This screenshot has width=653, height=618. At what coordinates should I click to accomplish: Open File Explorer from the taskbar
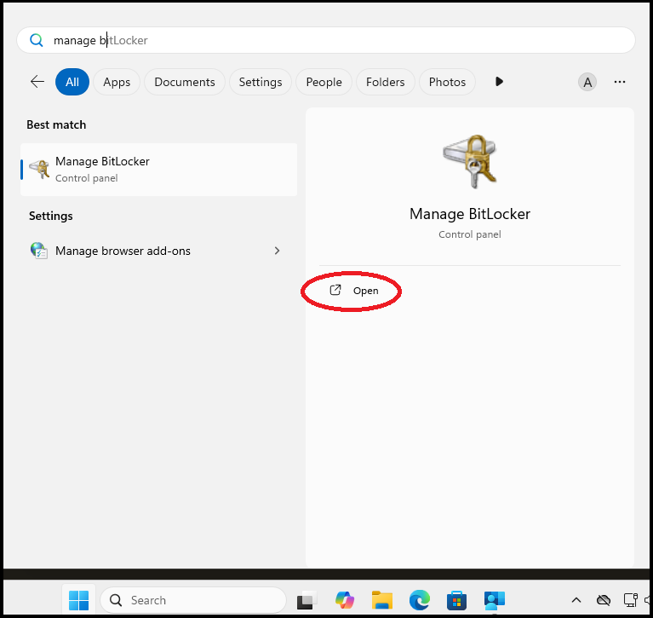[381, 600]
